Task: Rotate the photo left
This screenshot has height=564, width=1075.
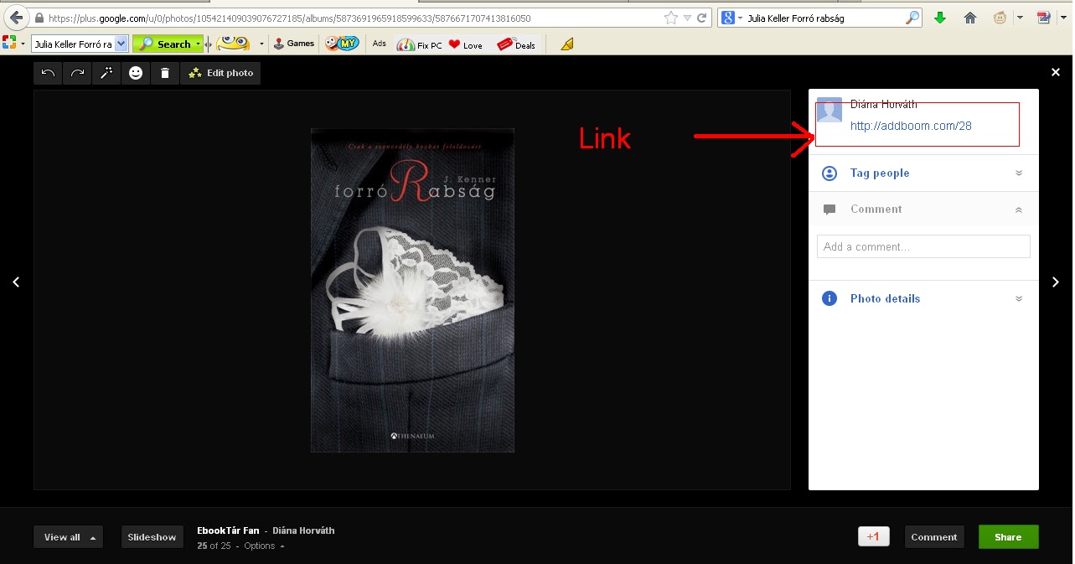Action: (49, 74)
